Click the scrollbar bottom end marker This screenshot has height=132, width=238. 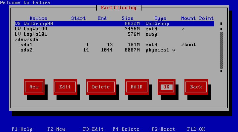pyautogui.click(x=221, y=71)
